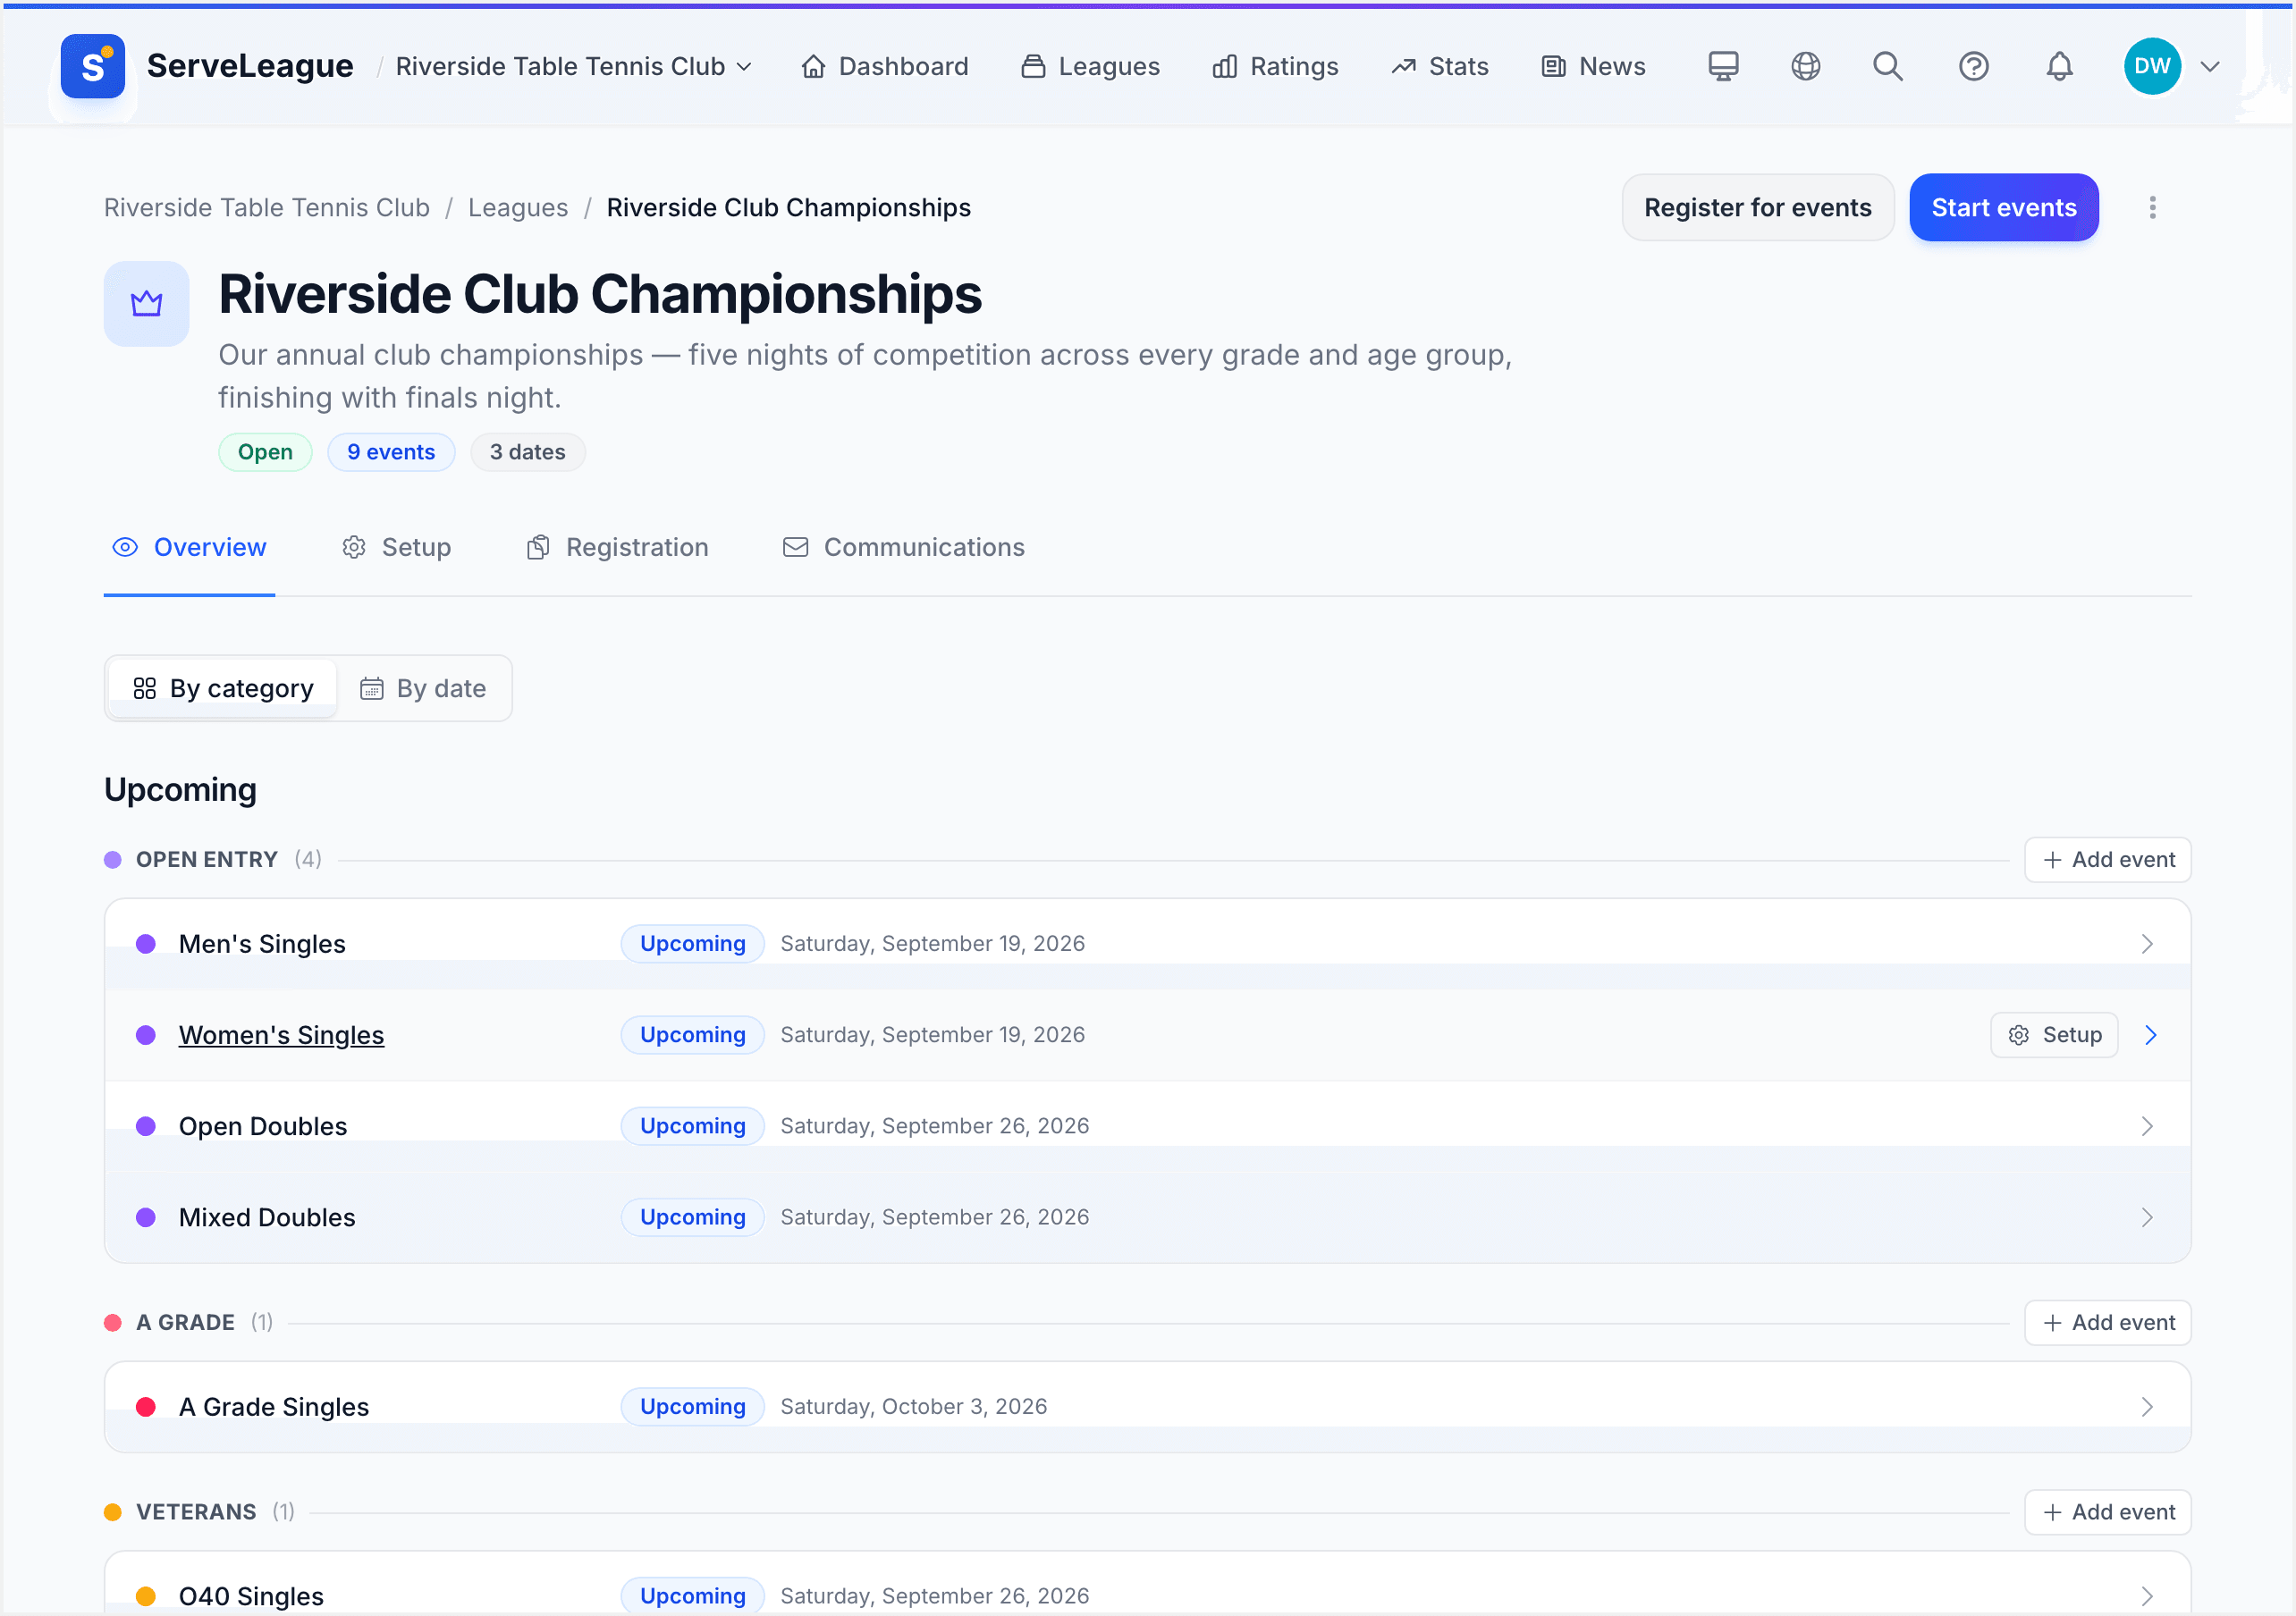Click the 3 dates badge

527,452
